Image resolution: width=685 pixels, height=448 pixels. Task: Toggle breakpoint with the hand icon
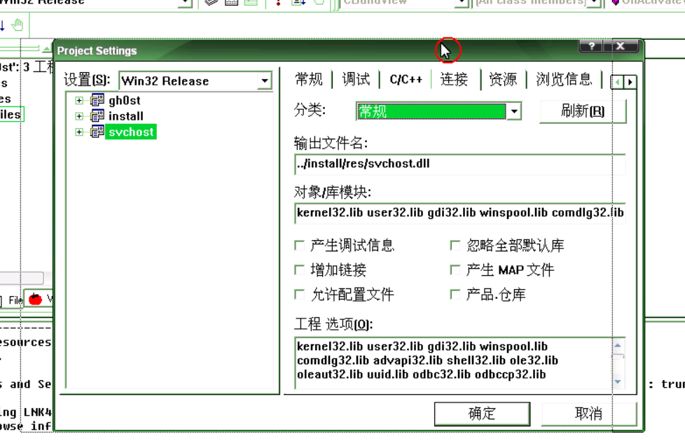(x=18, y=24)
